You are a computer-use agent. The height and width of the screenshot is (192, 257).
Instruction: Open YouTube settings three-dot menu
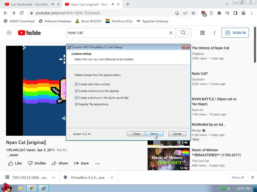(214, 33)
